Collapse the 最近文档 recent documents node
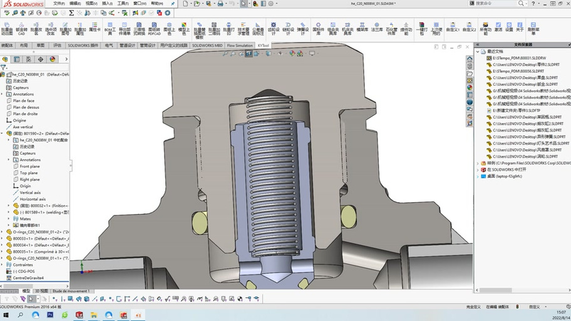Screen dimensions: 571x321 (x=478, y=52)
